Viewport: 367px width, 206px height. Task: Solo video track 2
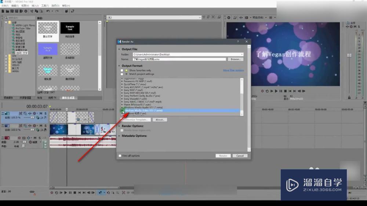click(x=46, y=126)
